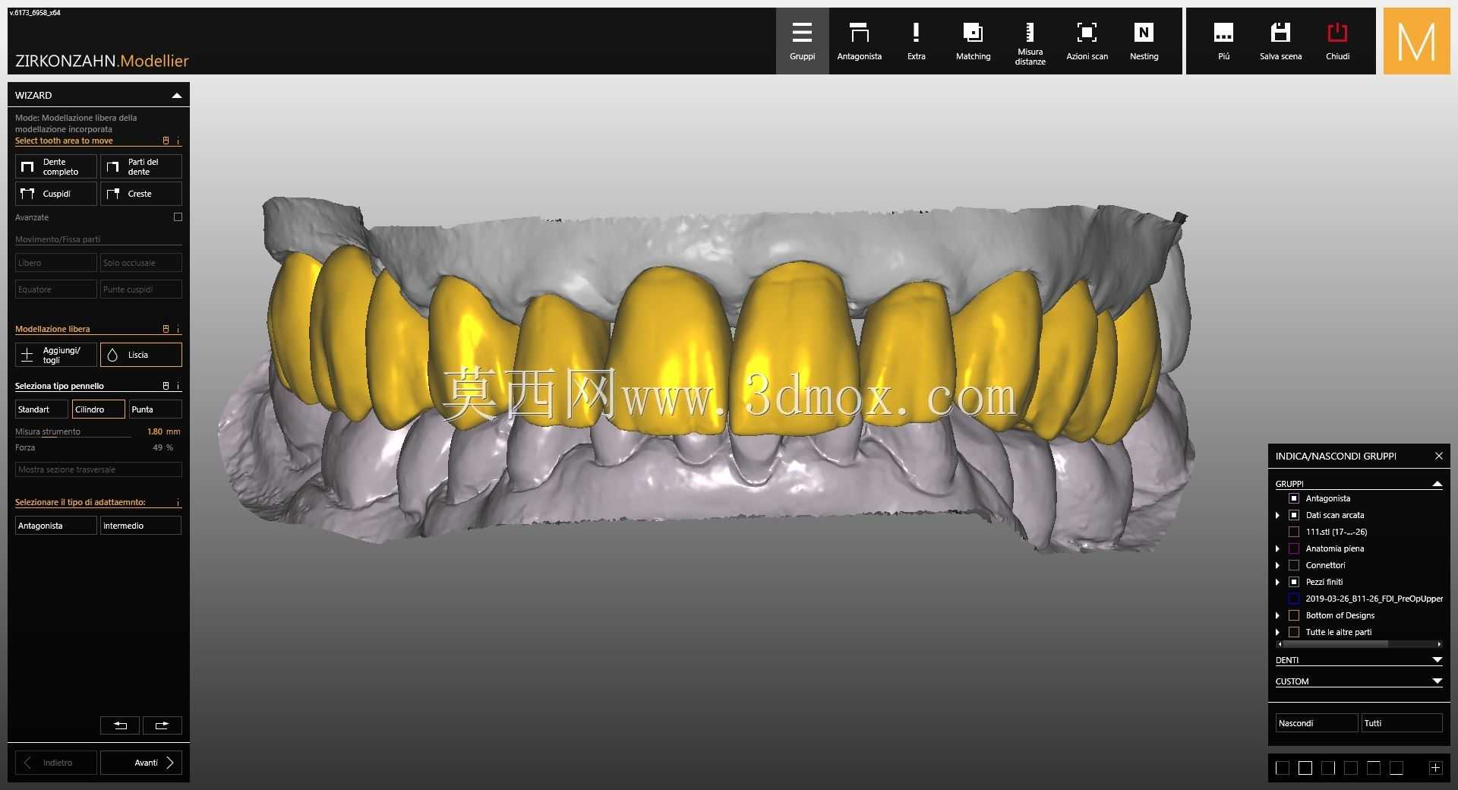The height and width of the screenshot is (790, 1458).
Task: Select Parti del dente option
Action: [141, 166]
